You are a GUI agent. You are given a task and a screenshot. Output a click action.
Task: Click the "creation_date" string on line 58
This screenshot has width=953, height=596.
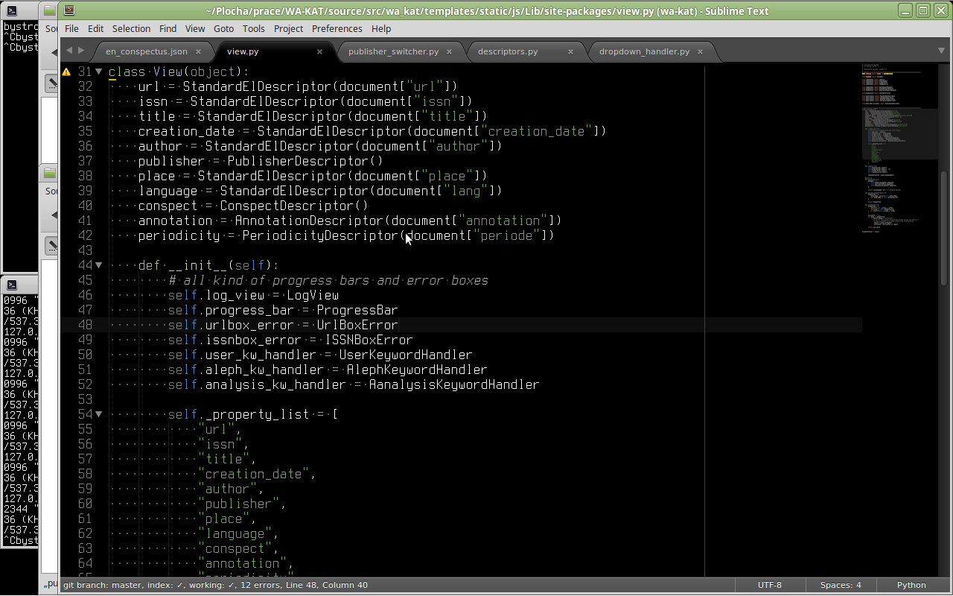click(x=253, y=474)
